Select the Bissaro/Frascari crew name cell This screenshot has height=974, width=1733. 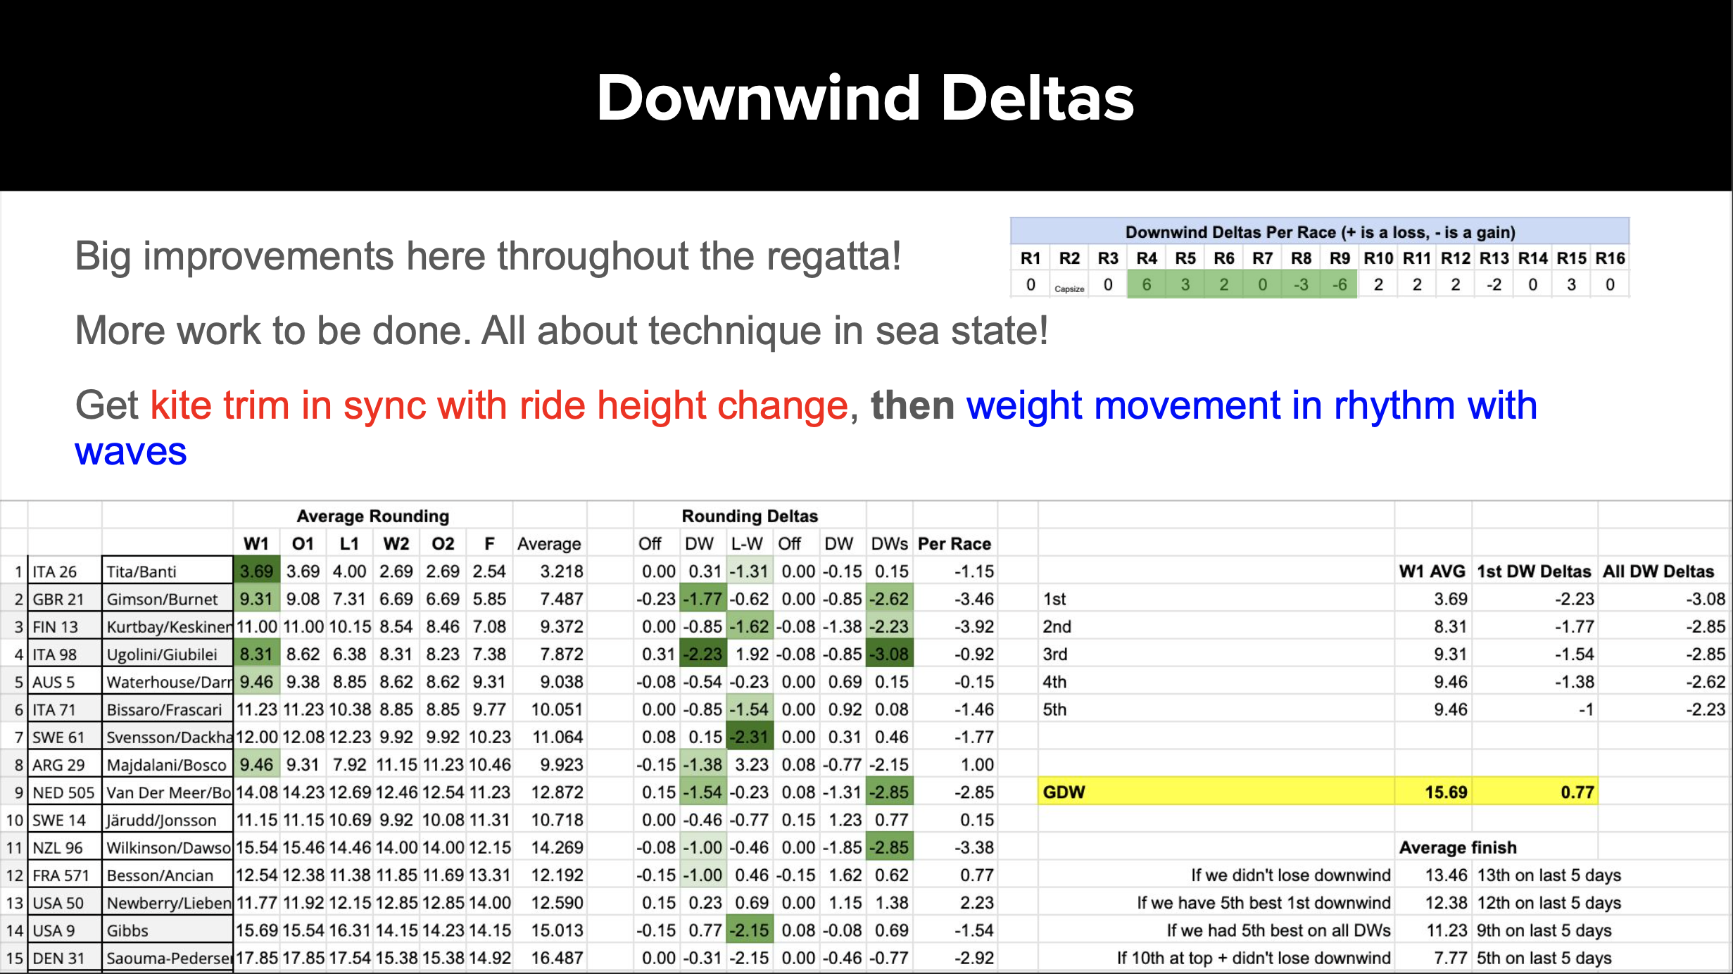(x=168, y=709)
